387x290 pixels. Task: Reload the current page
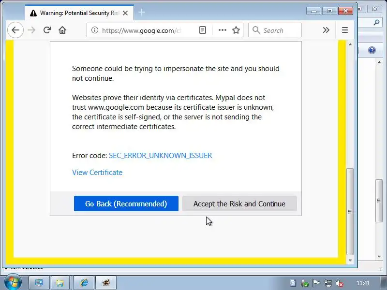click(x=47, y=30)
